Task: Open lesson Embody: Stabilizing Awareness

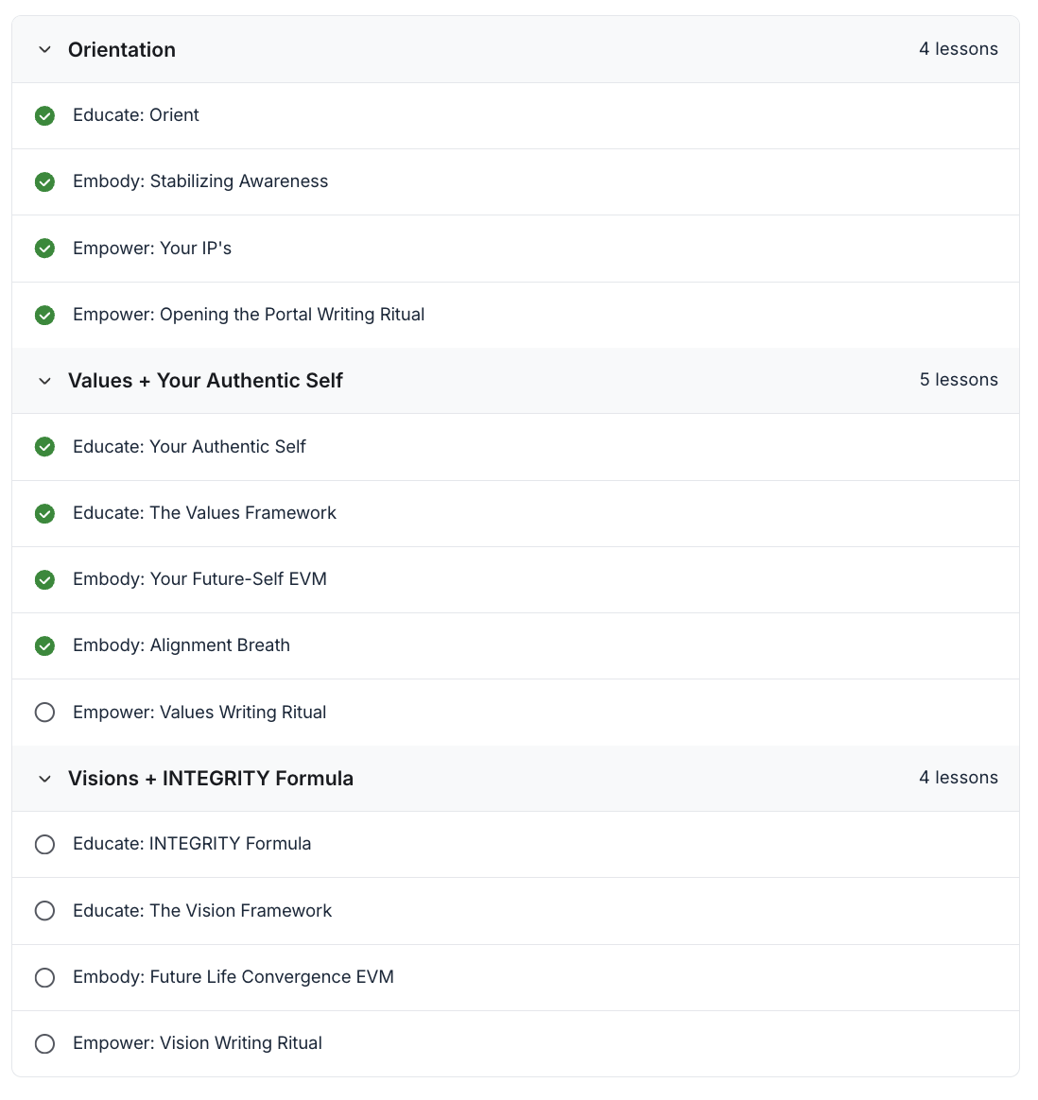Action: pyautogui.click(x=200, y=181)
